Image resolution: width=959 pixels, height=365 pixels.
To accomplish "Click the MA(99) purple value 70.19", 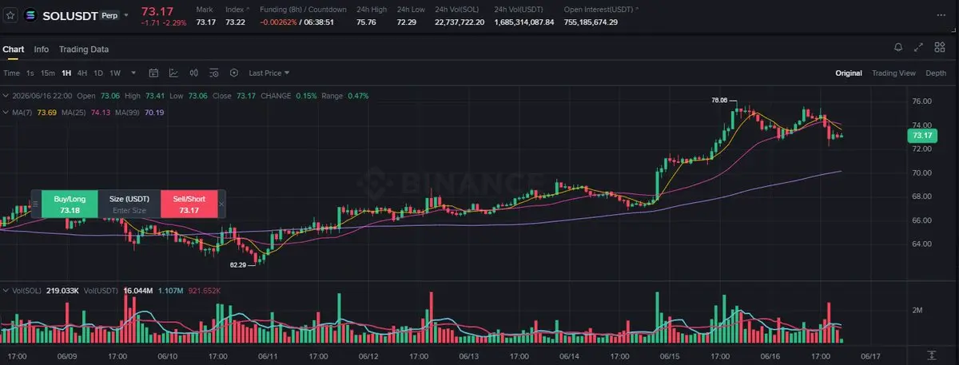I will point(154,113).
